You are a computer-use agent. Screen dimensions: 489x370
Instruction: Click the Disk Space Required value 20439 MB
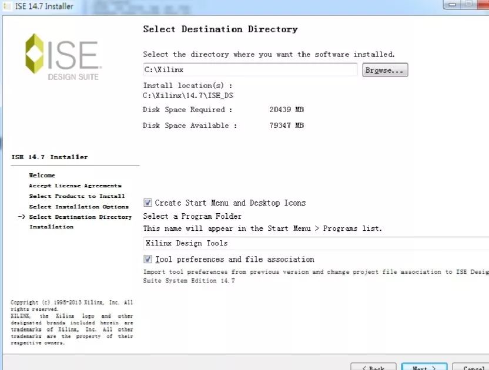click(x=287, y=110)
